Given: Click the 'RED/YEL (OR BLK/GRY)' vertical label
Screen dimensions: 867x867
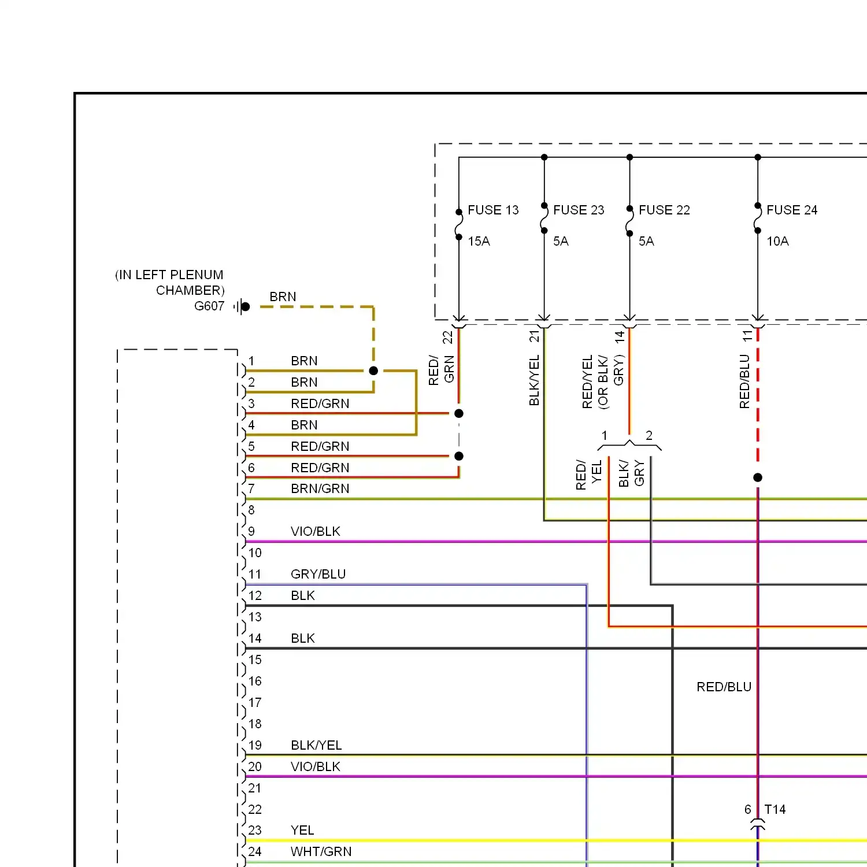Looking at the screenshot, I should [x=603, y=382].
